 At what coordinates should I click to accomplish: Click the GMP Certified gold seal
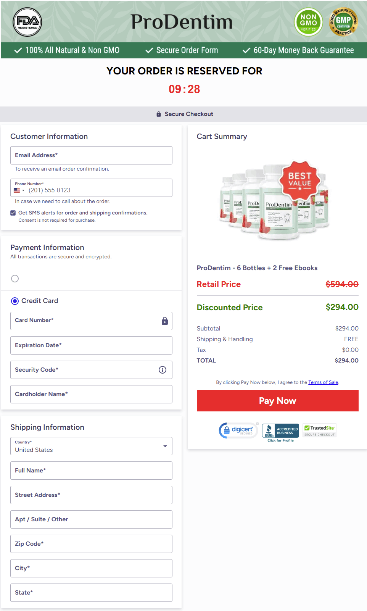(x=343, y=22)
